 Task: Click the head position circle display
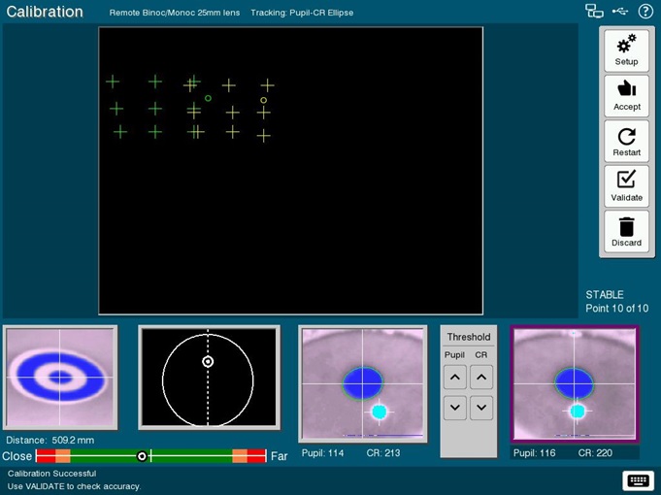(x=209, y=378)
